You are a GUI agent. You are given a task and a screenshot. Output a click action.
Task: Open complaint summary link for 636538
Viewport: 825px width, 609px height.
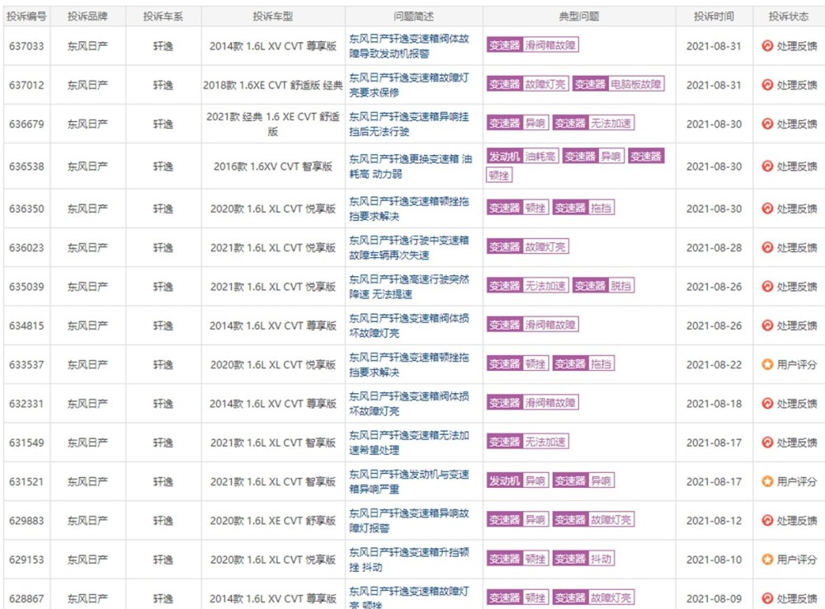(x=410, y=166)
